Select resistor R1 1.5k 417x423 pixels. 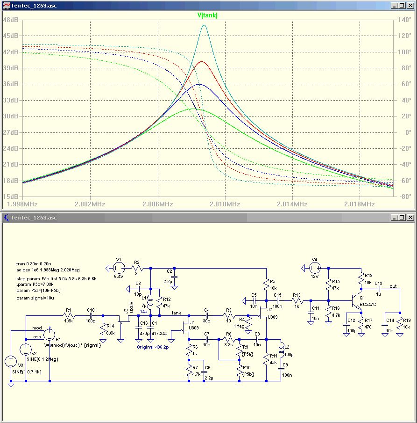point(69,315)
